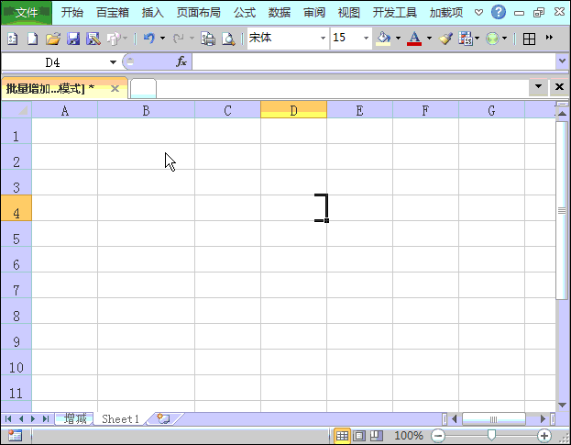Open the document tab list dropdown
Screen dimensions: 571x445
pyautogui.click(x=538, y=87)
